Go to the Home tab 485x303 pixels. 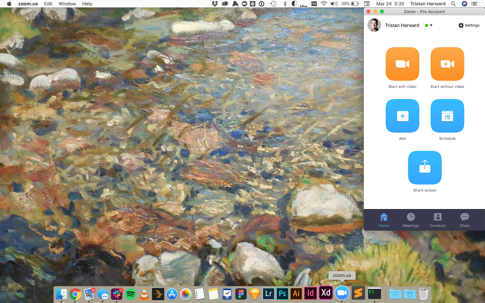pyautogui.click(x=384, y=220)
